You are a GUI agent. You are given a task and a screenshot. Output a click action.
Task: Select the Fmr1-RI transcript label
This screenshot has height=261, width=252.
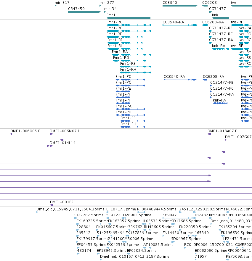point(115,46)
